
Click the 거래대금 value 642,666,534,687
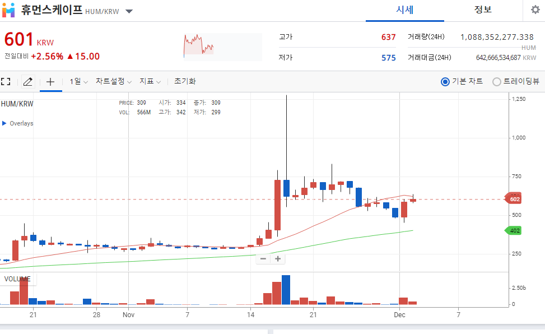(x=498, y=58)
